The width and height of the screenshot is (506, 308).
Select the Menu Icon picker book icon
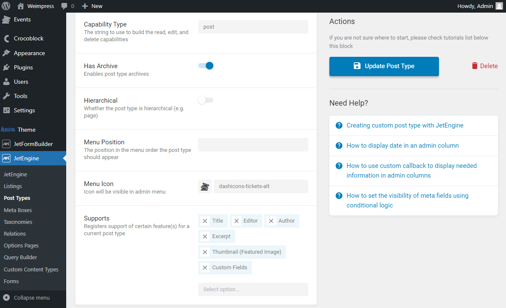pos(205,186)
